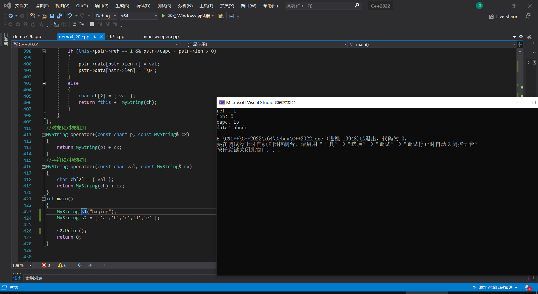Open the 调试(D) menu
Image resolution: width=538 pixels, height=294 pixels.
[x=143, y=6]
